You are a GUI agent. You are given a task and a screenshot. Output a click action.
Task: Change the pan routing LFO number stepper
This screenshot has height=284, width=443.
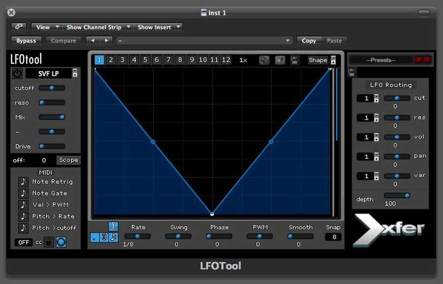377,157
